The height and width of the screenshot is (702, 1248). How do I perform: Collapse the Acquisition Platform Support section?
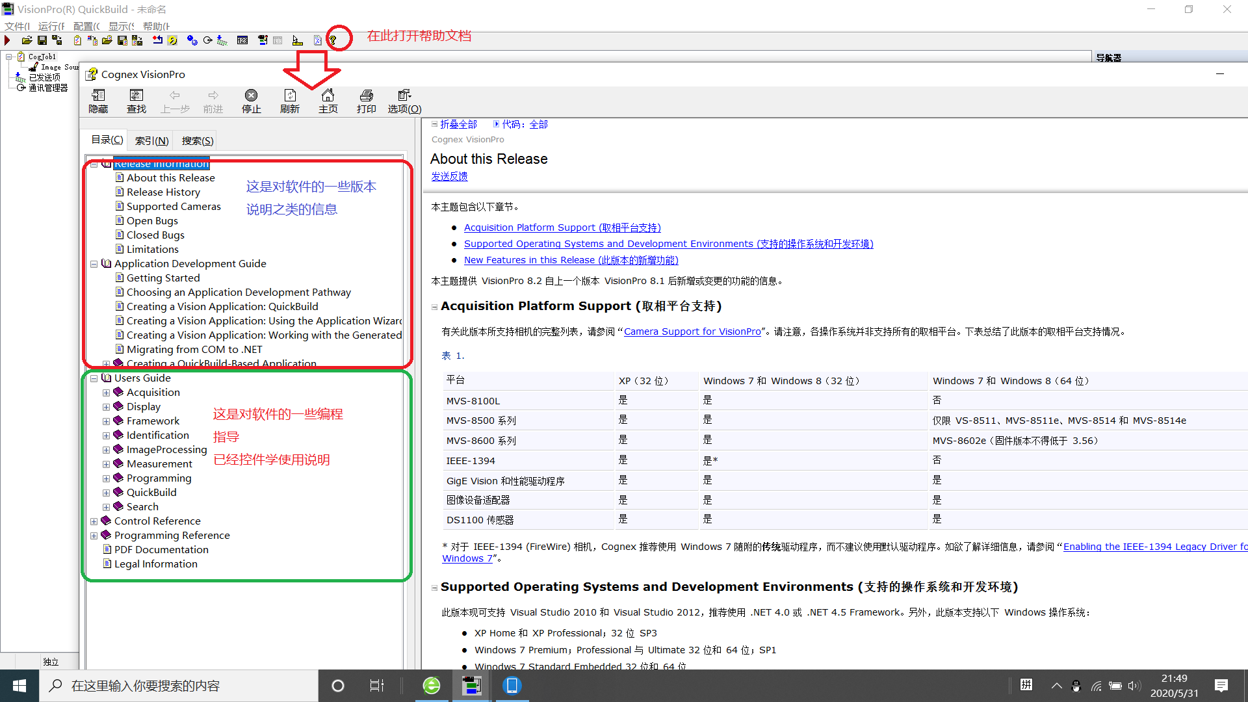point(435,307)
